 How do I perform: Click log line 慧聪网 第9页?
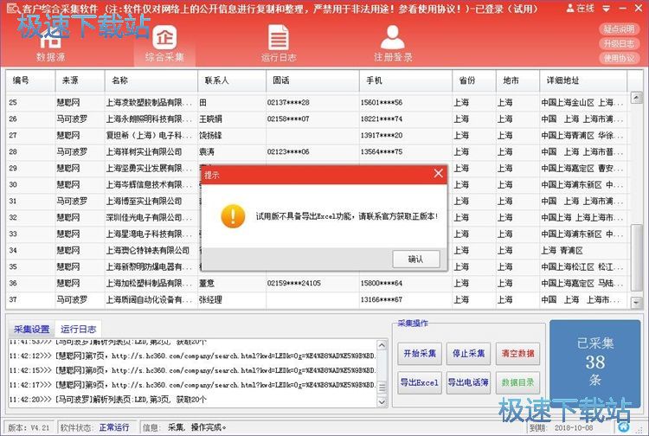[192, 385]
